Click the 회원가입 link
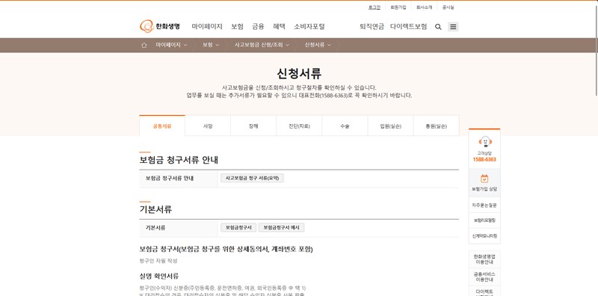The image size is (598, 296). 398,7
